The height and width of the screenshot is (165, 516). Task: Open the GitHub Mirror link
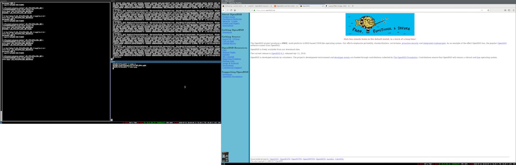point(229,43)
